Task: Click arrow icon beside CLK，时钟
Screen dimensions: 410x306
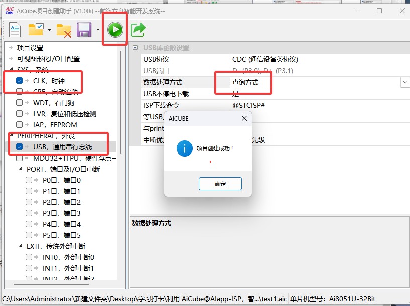Action: [x=27, y=80]
